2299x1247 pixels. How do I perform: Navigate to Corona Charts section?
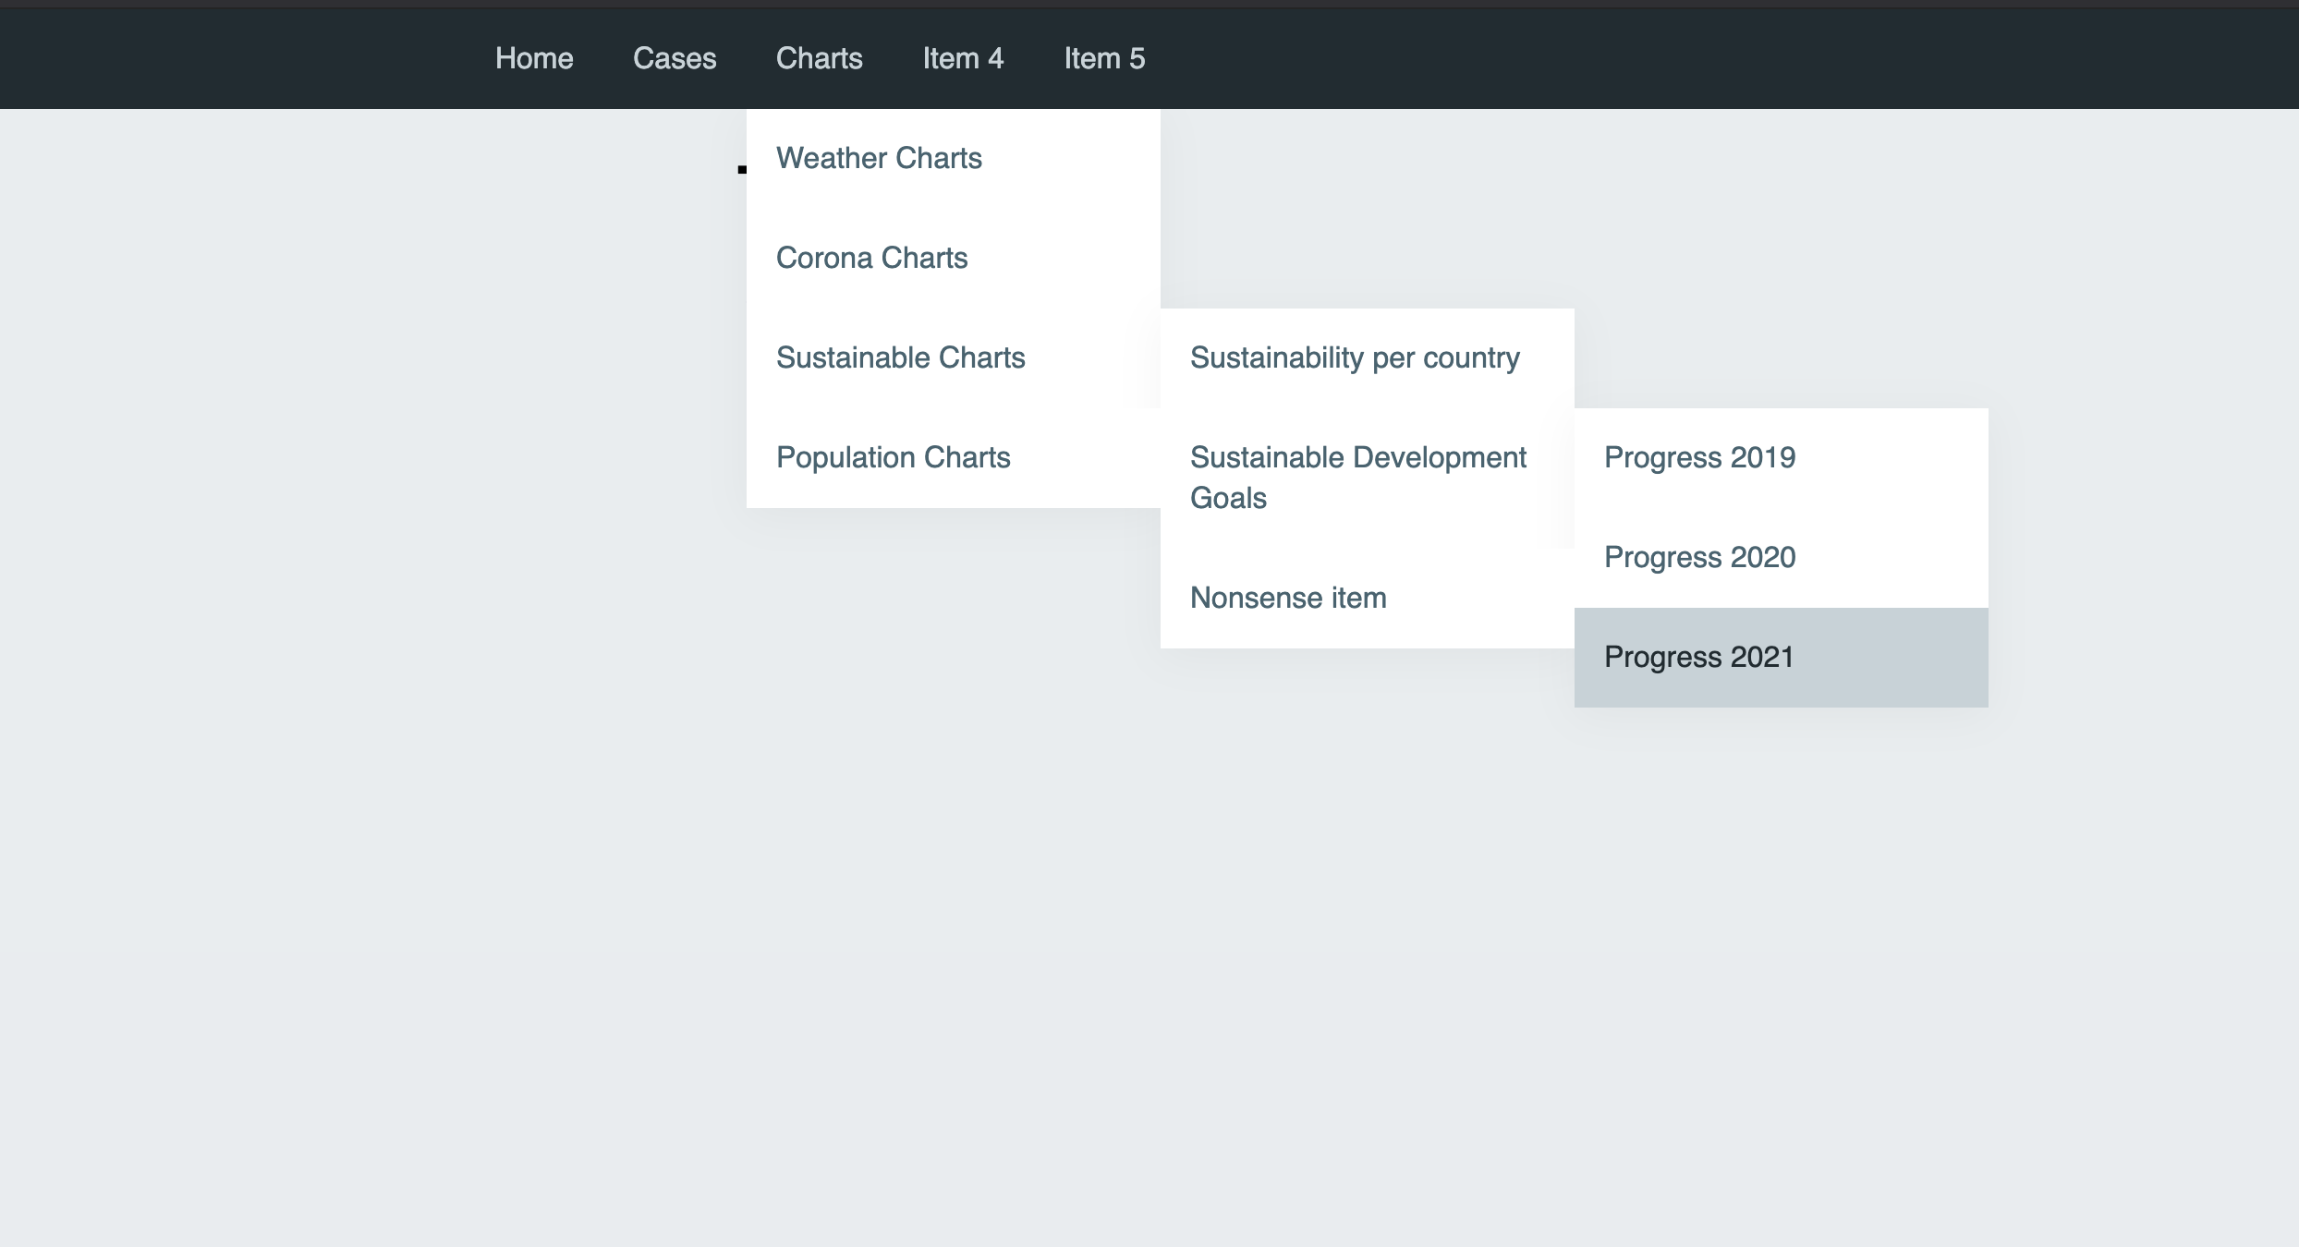tap(870, 258)
